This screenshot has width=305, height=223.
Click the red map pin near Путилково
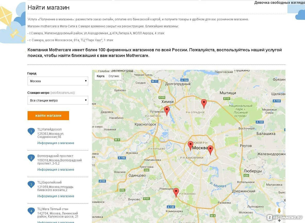coord(167,111)
